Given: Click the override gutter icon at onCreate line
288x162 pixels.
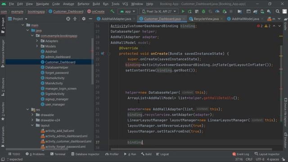Looking at the screenshot, I should (103, 54).
